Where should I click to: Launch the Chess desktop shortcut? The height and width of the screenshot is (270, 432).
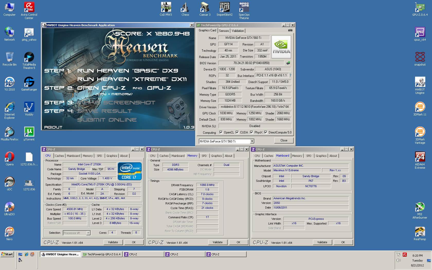tap(185, 9)
